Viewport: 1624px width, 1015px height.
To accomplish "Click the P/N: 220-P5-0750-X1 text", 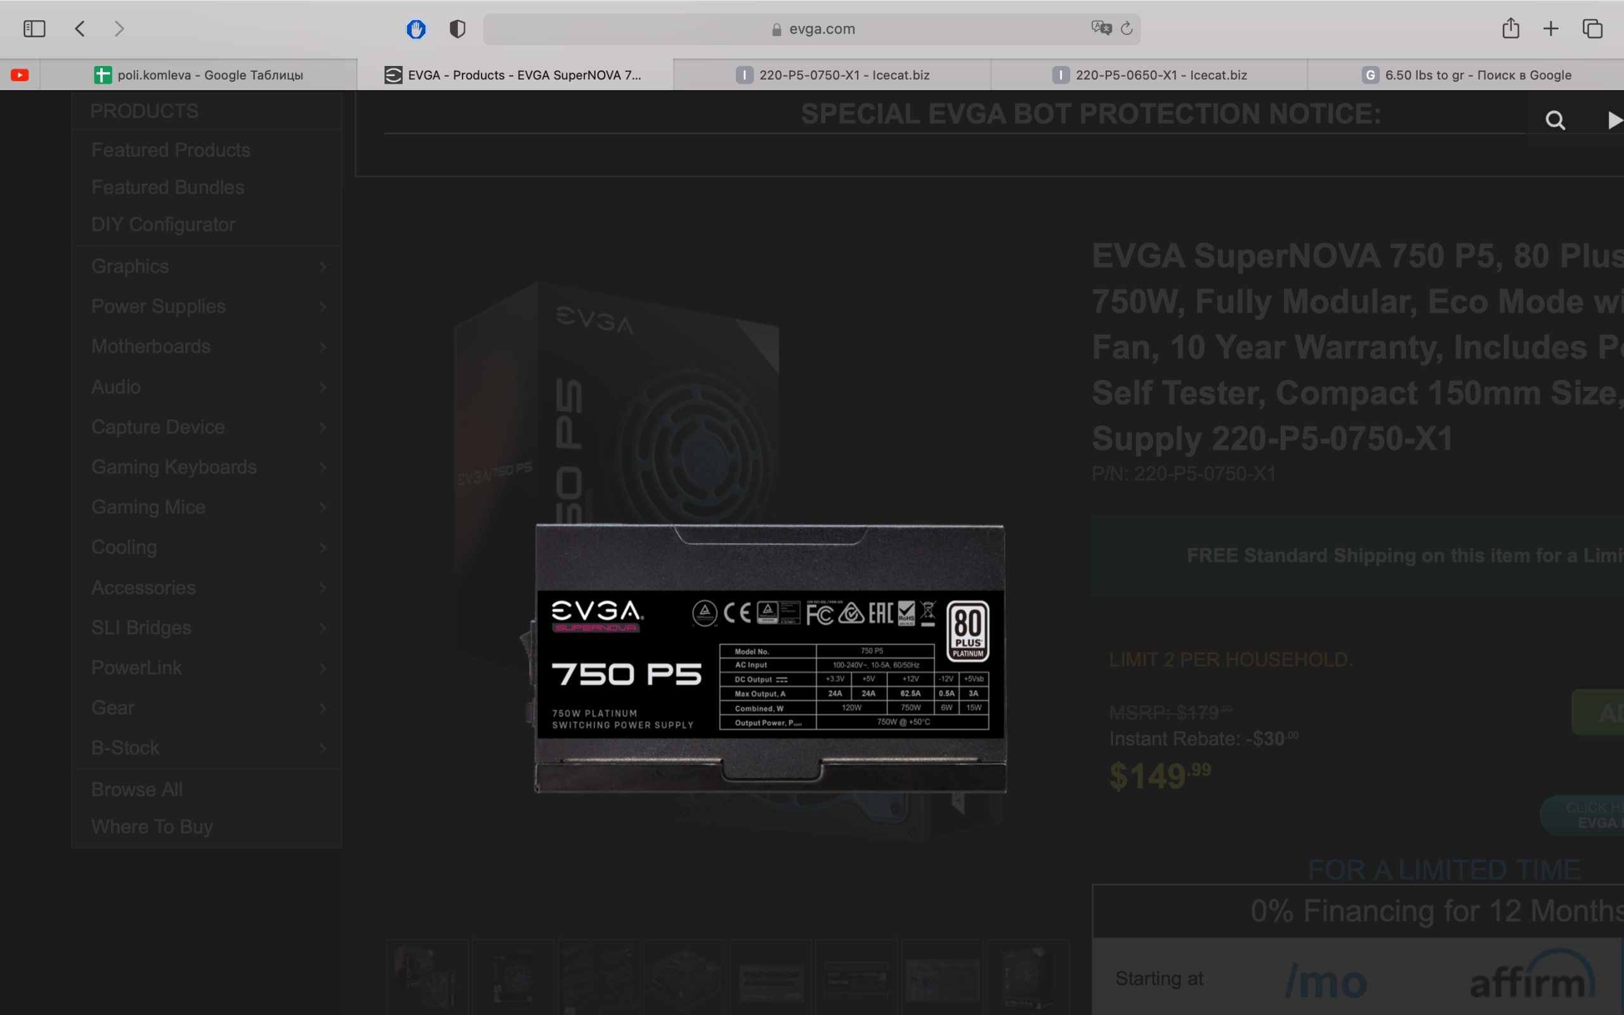I will [x=1184, y=474].
